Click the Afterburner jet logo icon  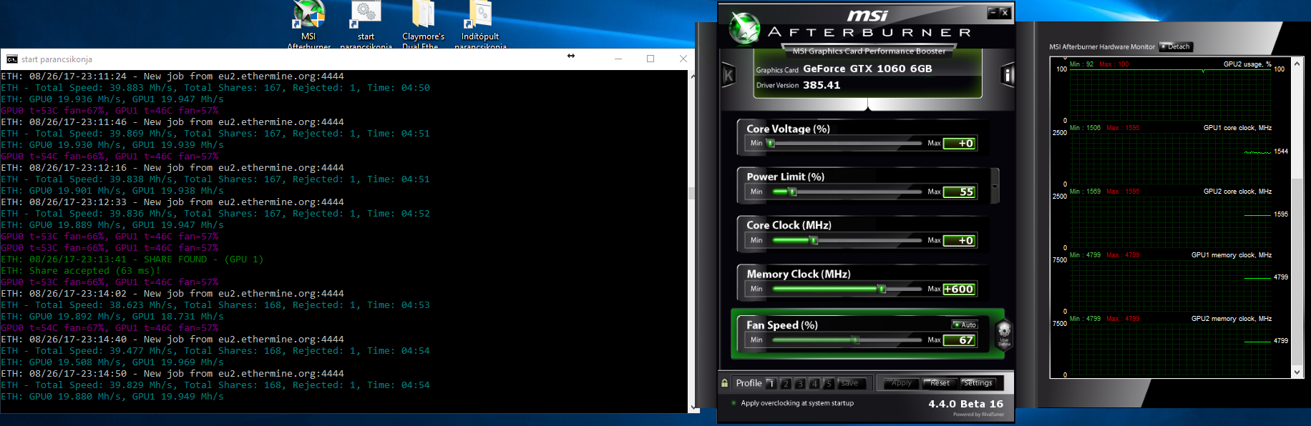744,29
